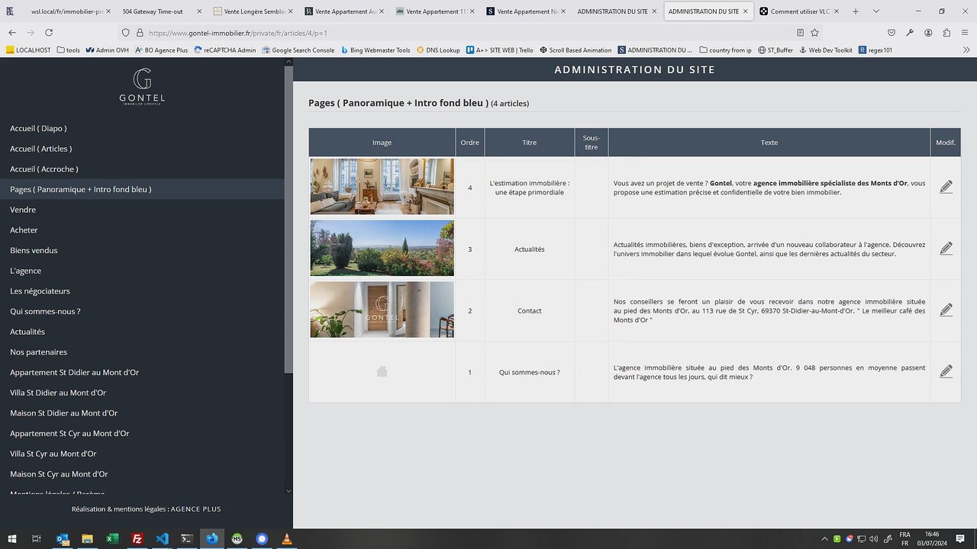Open the developer tools wrench icon
Viewport: 977px width, 549px height.
coord(910,33)
